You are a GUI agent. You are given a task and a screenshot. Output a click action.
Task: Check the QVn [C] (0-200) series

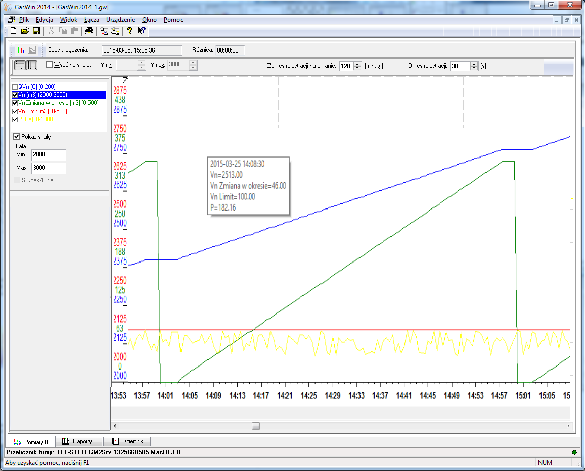[x=15, y=87]
